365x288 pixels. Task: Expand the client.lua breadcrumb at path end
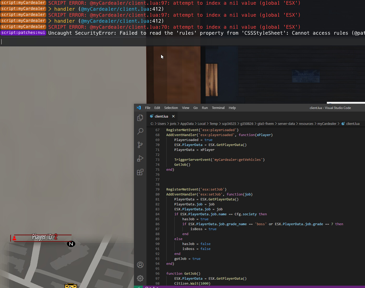[353, 124]
